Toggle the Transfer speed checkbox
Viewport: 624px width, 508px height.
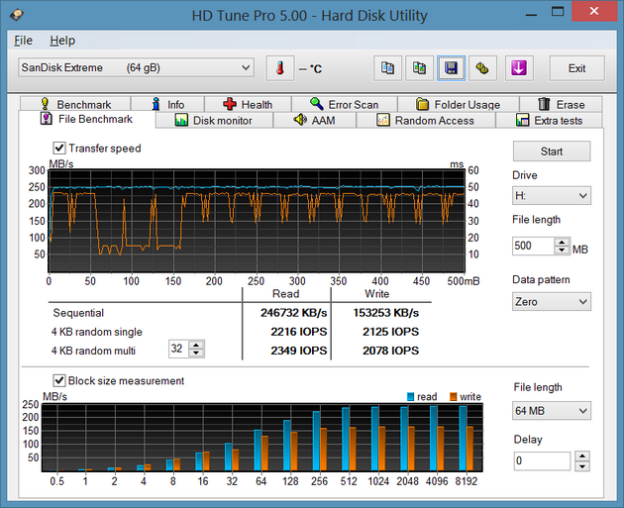59,148
